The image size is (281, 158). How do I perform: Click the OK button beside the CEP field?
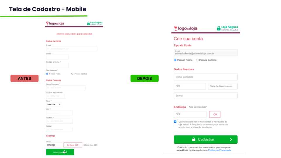[215, 114]
